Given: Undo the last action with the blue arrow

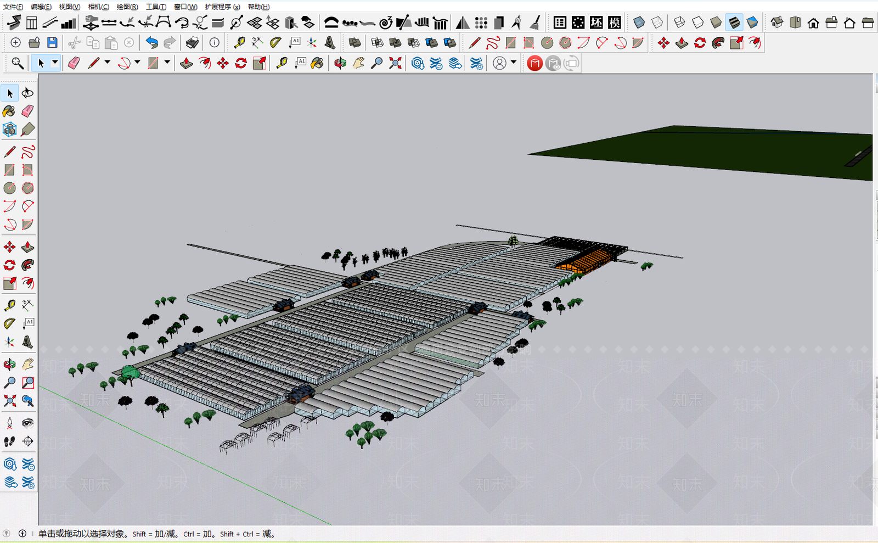Looking at the screenshot, I should (x=152, y=43).
